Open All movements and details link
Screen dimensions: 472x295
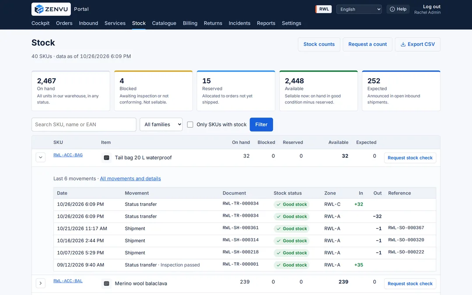[x=130, y=178]
